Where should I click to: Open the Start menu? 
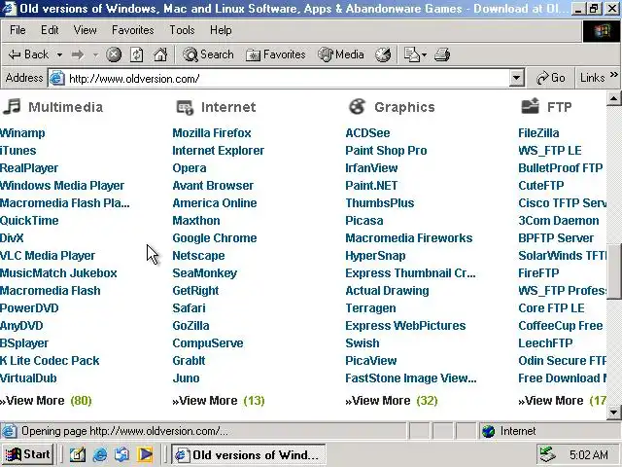tap(28, 454)
